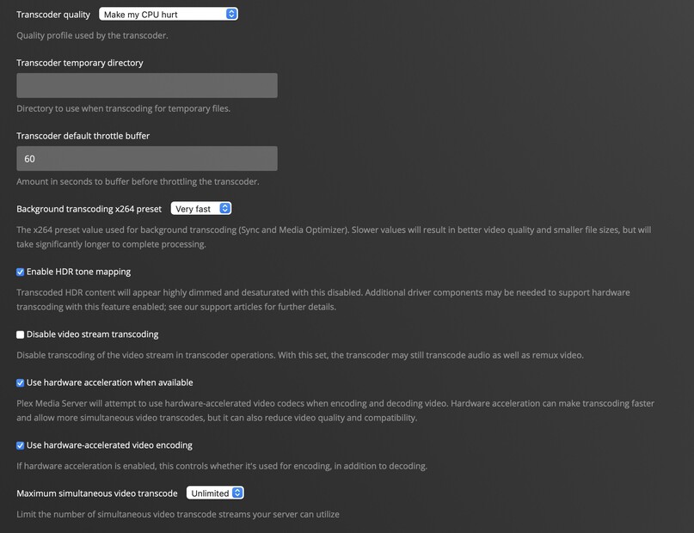This screenshot has width=694, height=533.
Task: Click 'The x264 preset value used' description
Action: pyautogui.click(x=334, y=236)
